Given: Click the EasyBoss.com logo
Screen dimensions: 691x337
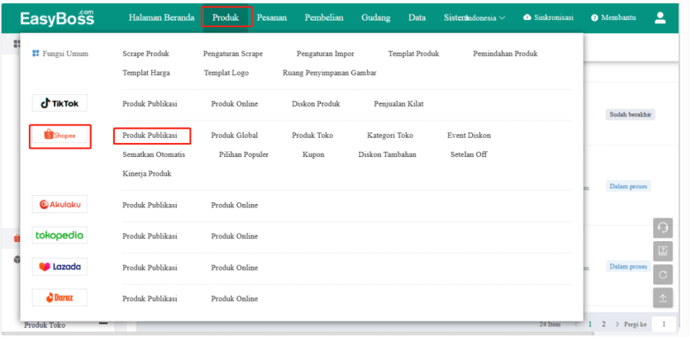Looking at the screenshot, I should [57, 17].
